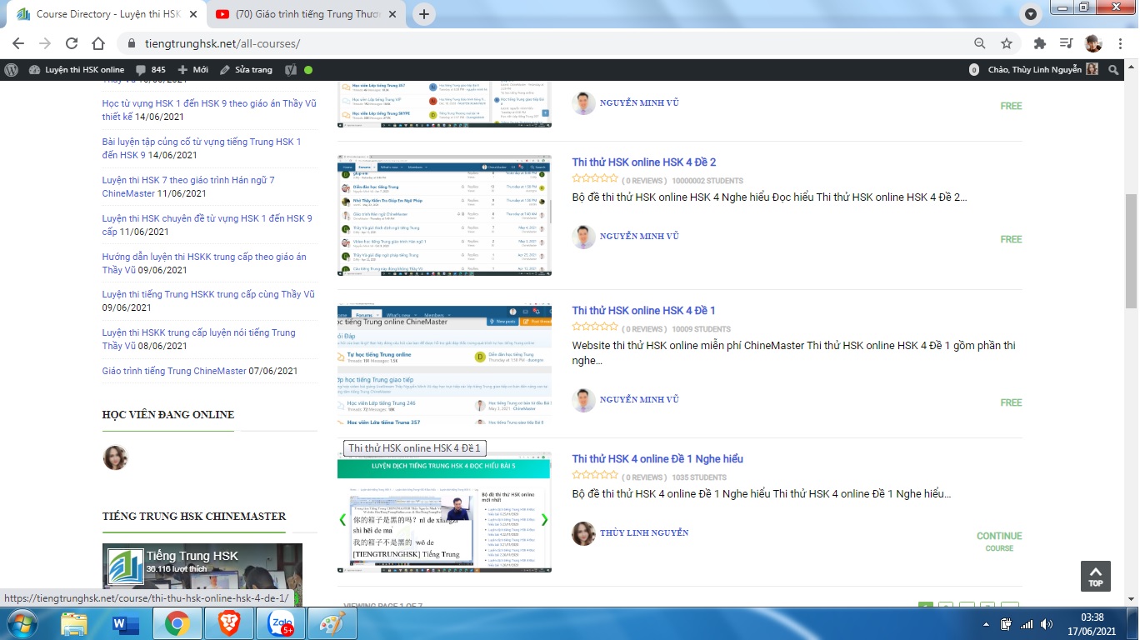This screenshot has width=1140, height=640.
Task: Click the TOP back-to-top button
Action: (x=1095, y=576)
